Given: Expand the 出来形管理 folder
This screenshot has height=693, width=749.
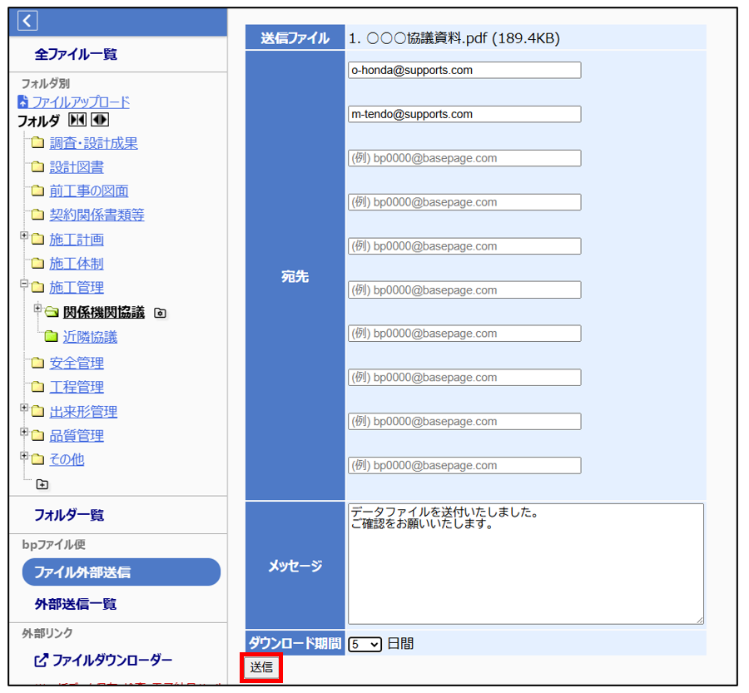Looking at the screenshot, I should [24, 408].
